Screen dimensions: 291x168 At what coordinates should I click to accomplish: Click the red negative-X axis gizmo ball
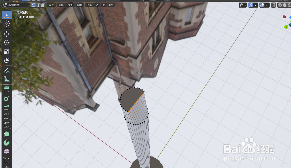tap(284, 17)
